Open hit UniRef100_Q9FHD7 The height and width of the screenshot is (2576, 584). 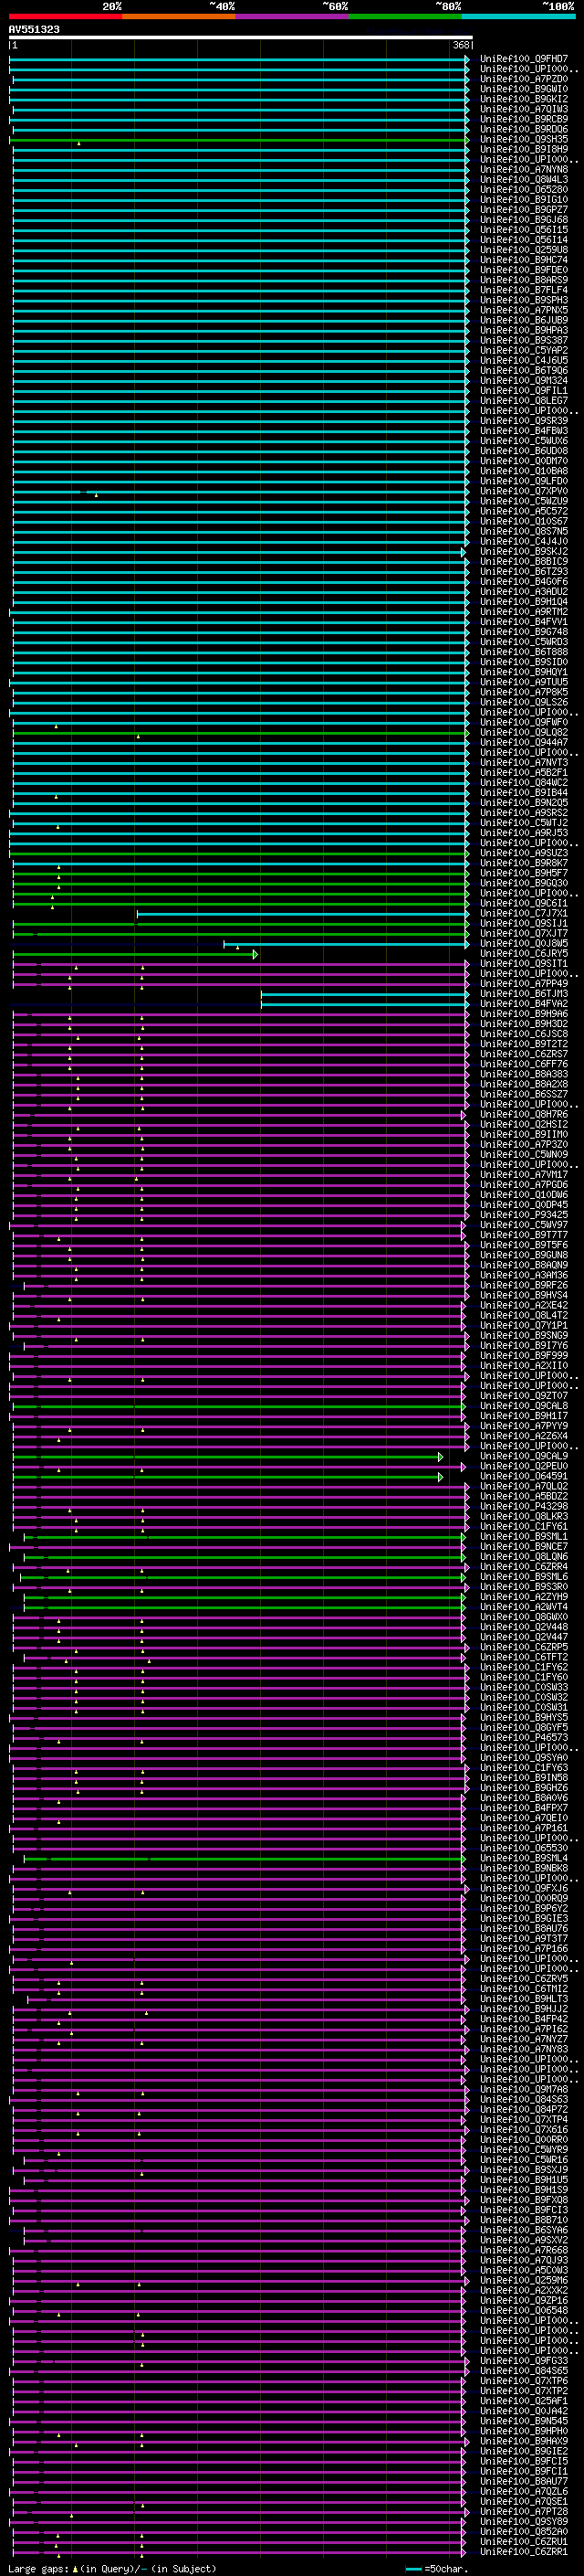[x=524, y=59]
